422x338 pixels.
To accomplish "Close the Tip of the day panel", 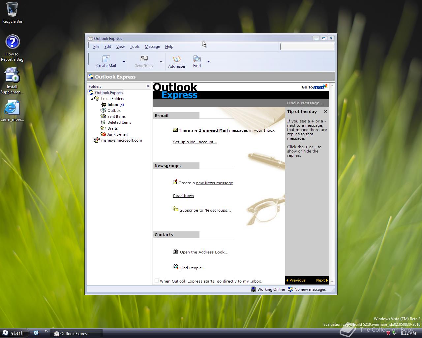I will tap(326, 112).
